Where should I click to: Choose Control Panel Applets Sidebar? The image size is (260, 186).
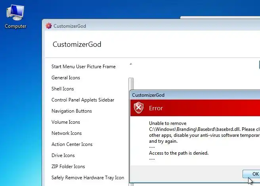tap(83, 100)
